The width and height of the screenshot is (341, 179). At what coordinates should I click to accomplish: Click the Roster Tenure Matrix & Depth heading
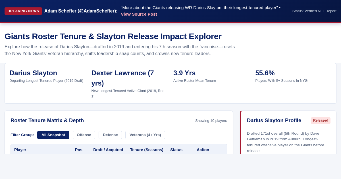(47, 120)
